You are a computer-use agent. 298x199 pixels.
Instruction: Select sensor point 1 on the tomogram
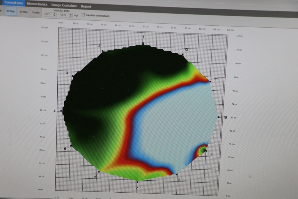pos(143,44)
